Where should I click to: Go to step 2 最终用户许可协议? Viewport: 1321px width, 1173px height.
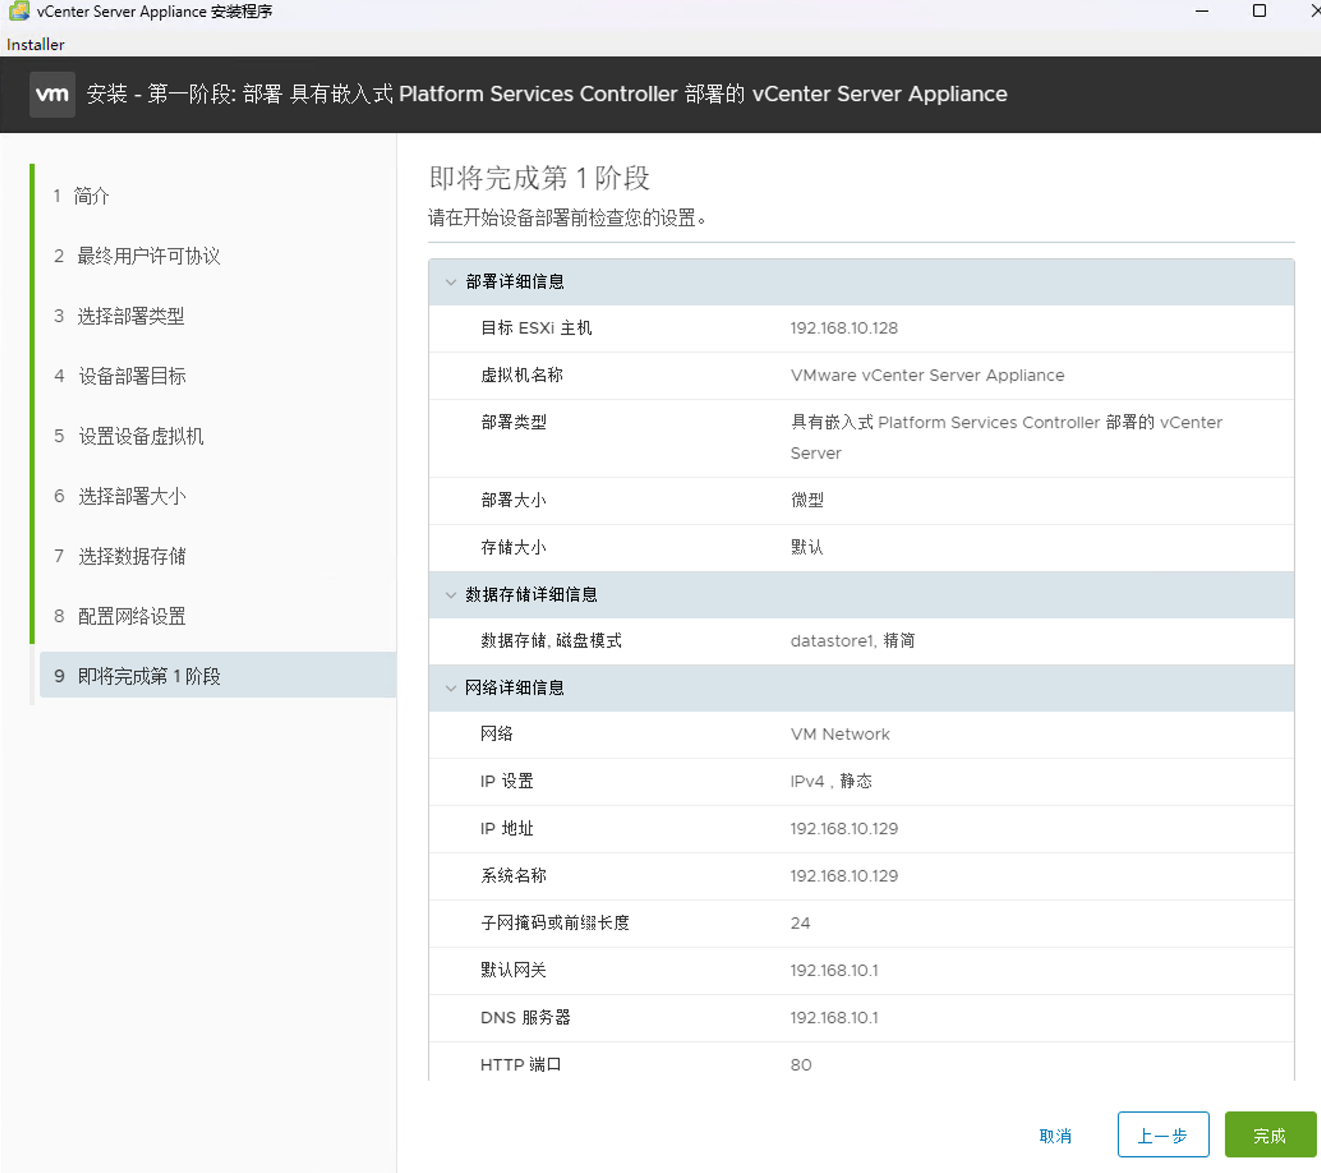(137, 256)
